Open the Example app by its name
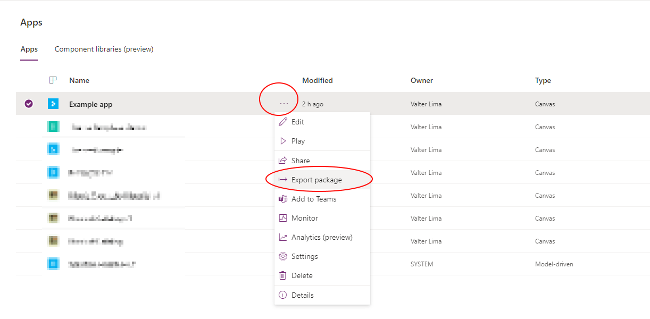This screenshot has height=319, width=650. coord(90,104)
